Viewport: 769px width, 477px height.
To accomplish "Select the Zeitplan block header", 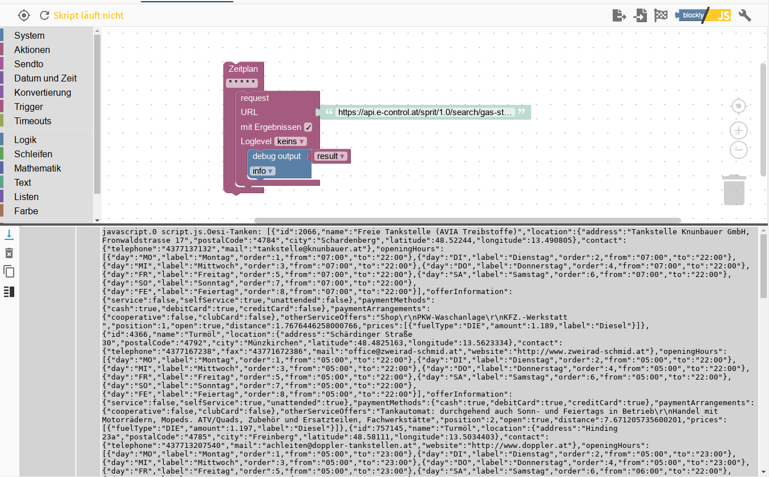I will (x=243, y=69).
